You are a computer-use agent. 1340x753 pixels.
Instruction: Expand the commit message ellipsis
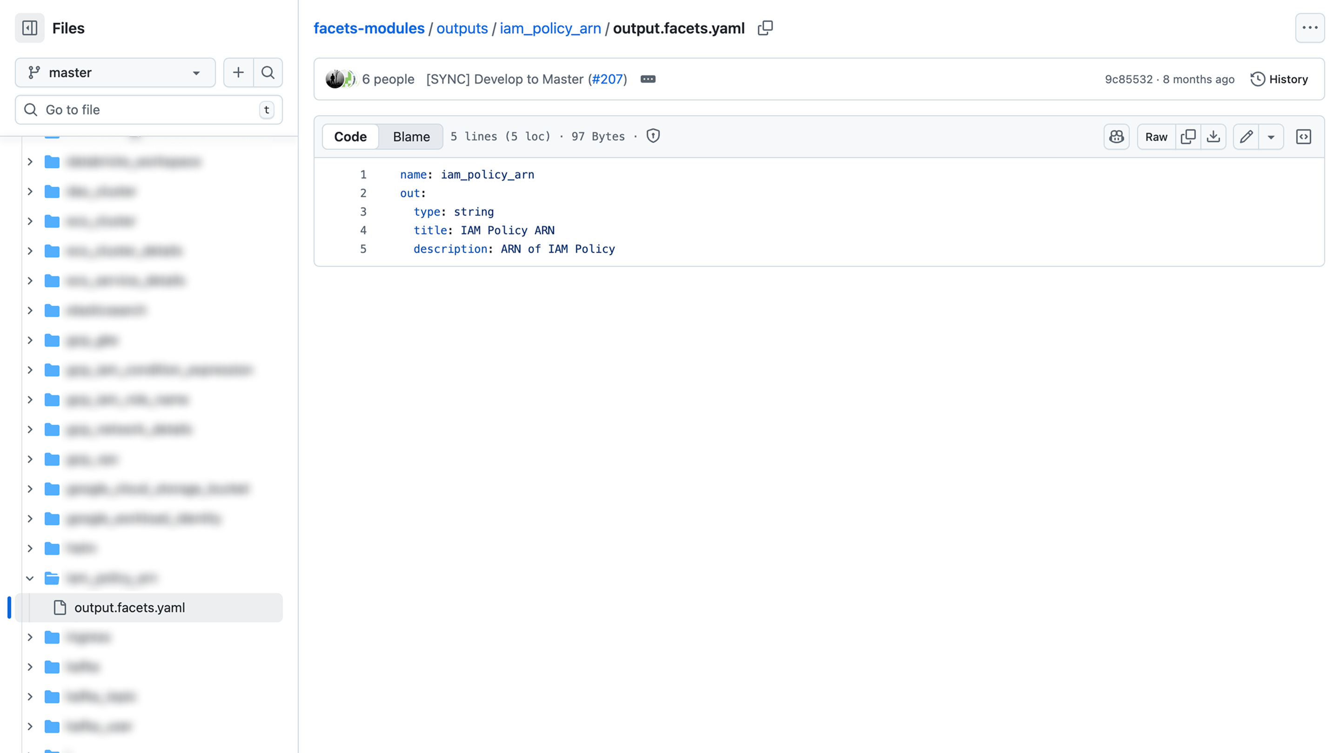pyautogui.click(x=648, y=79)
